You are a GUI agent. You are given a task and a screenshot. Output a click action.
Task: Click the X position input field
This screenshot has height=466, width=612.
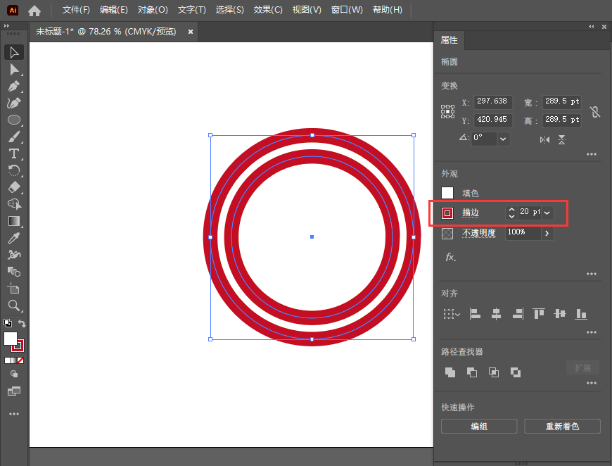pyautogui.click(x=492, y=102)
